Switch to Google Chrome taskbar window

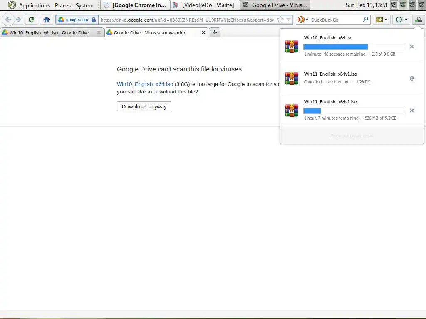click(x=135, y=5)
